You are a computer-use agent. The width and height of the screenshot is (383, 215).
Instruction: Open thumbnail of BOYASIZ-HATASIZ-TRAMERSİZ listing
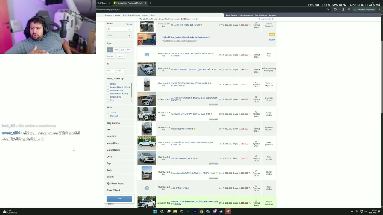coord(147,69)
